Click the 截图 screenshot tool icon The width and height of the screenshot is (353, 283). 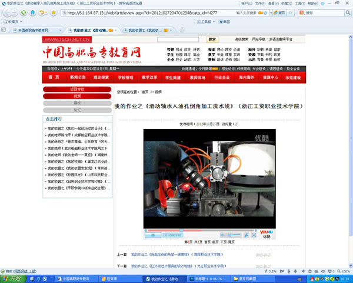(x=225, y=22)
